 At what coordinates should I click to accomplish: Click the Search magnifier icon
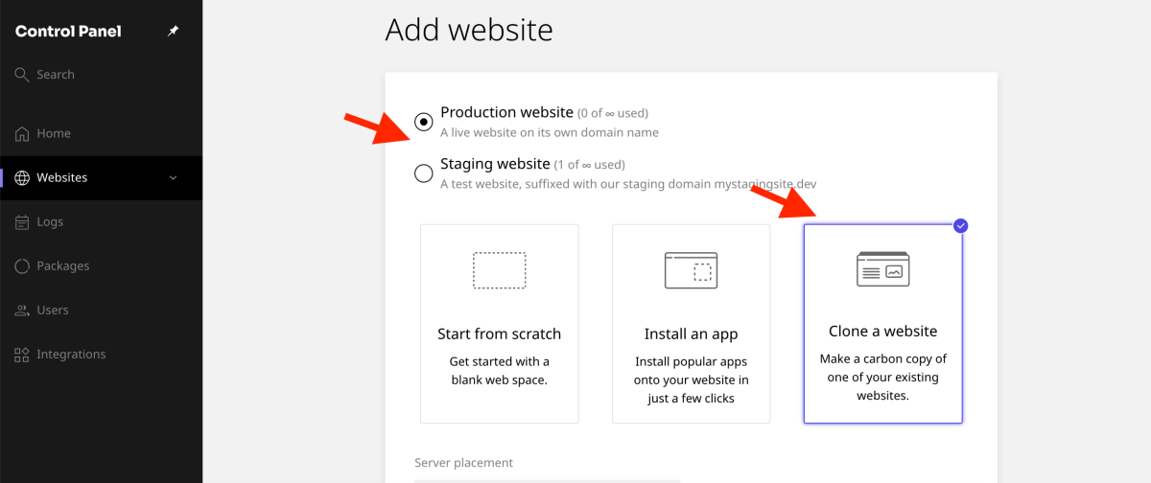(22, 75)
